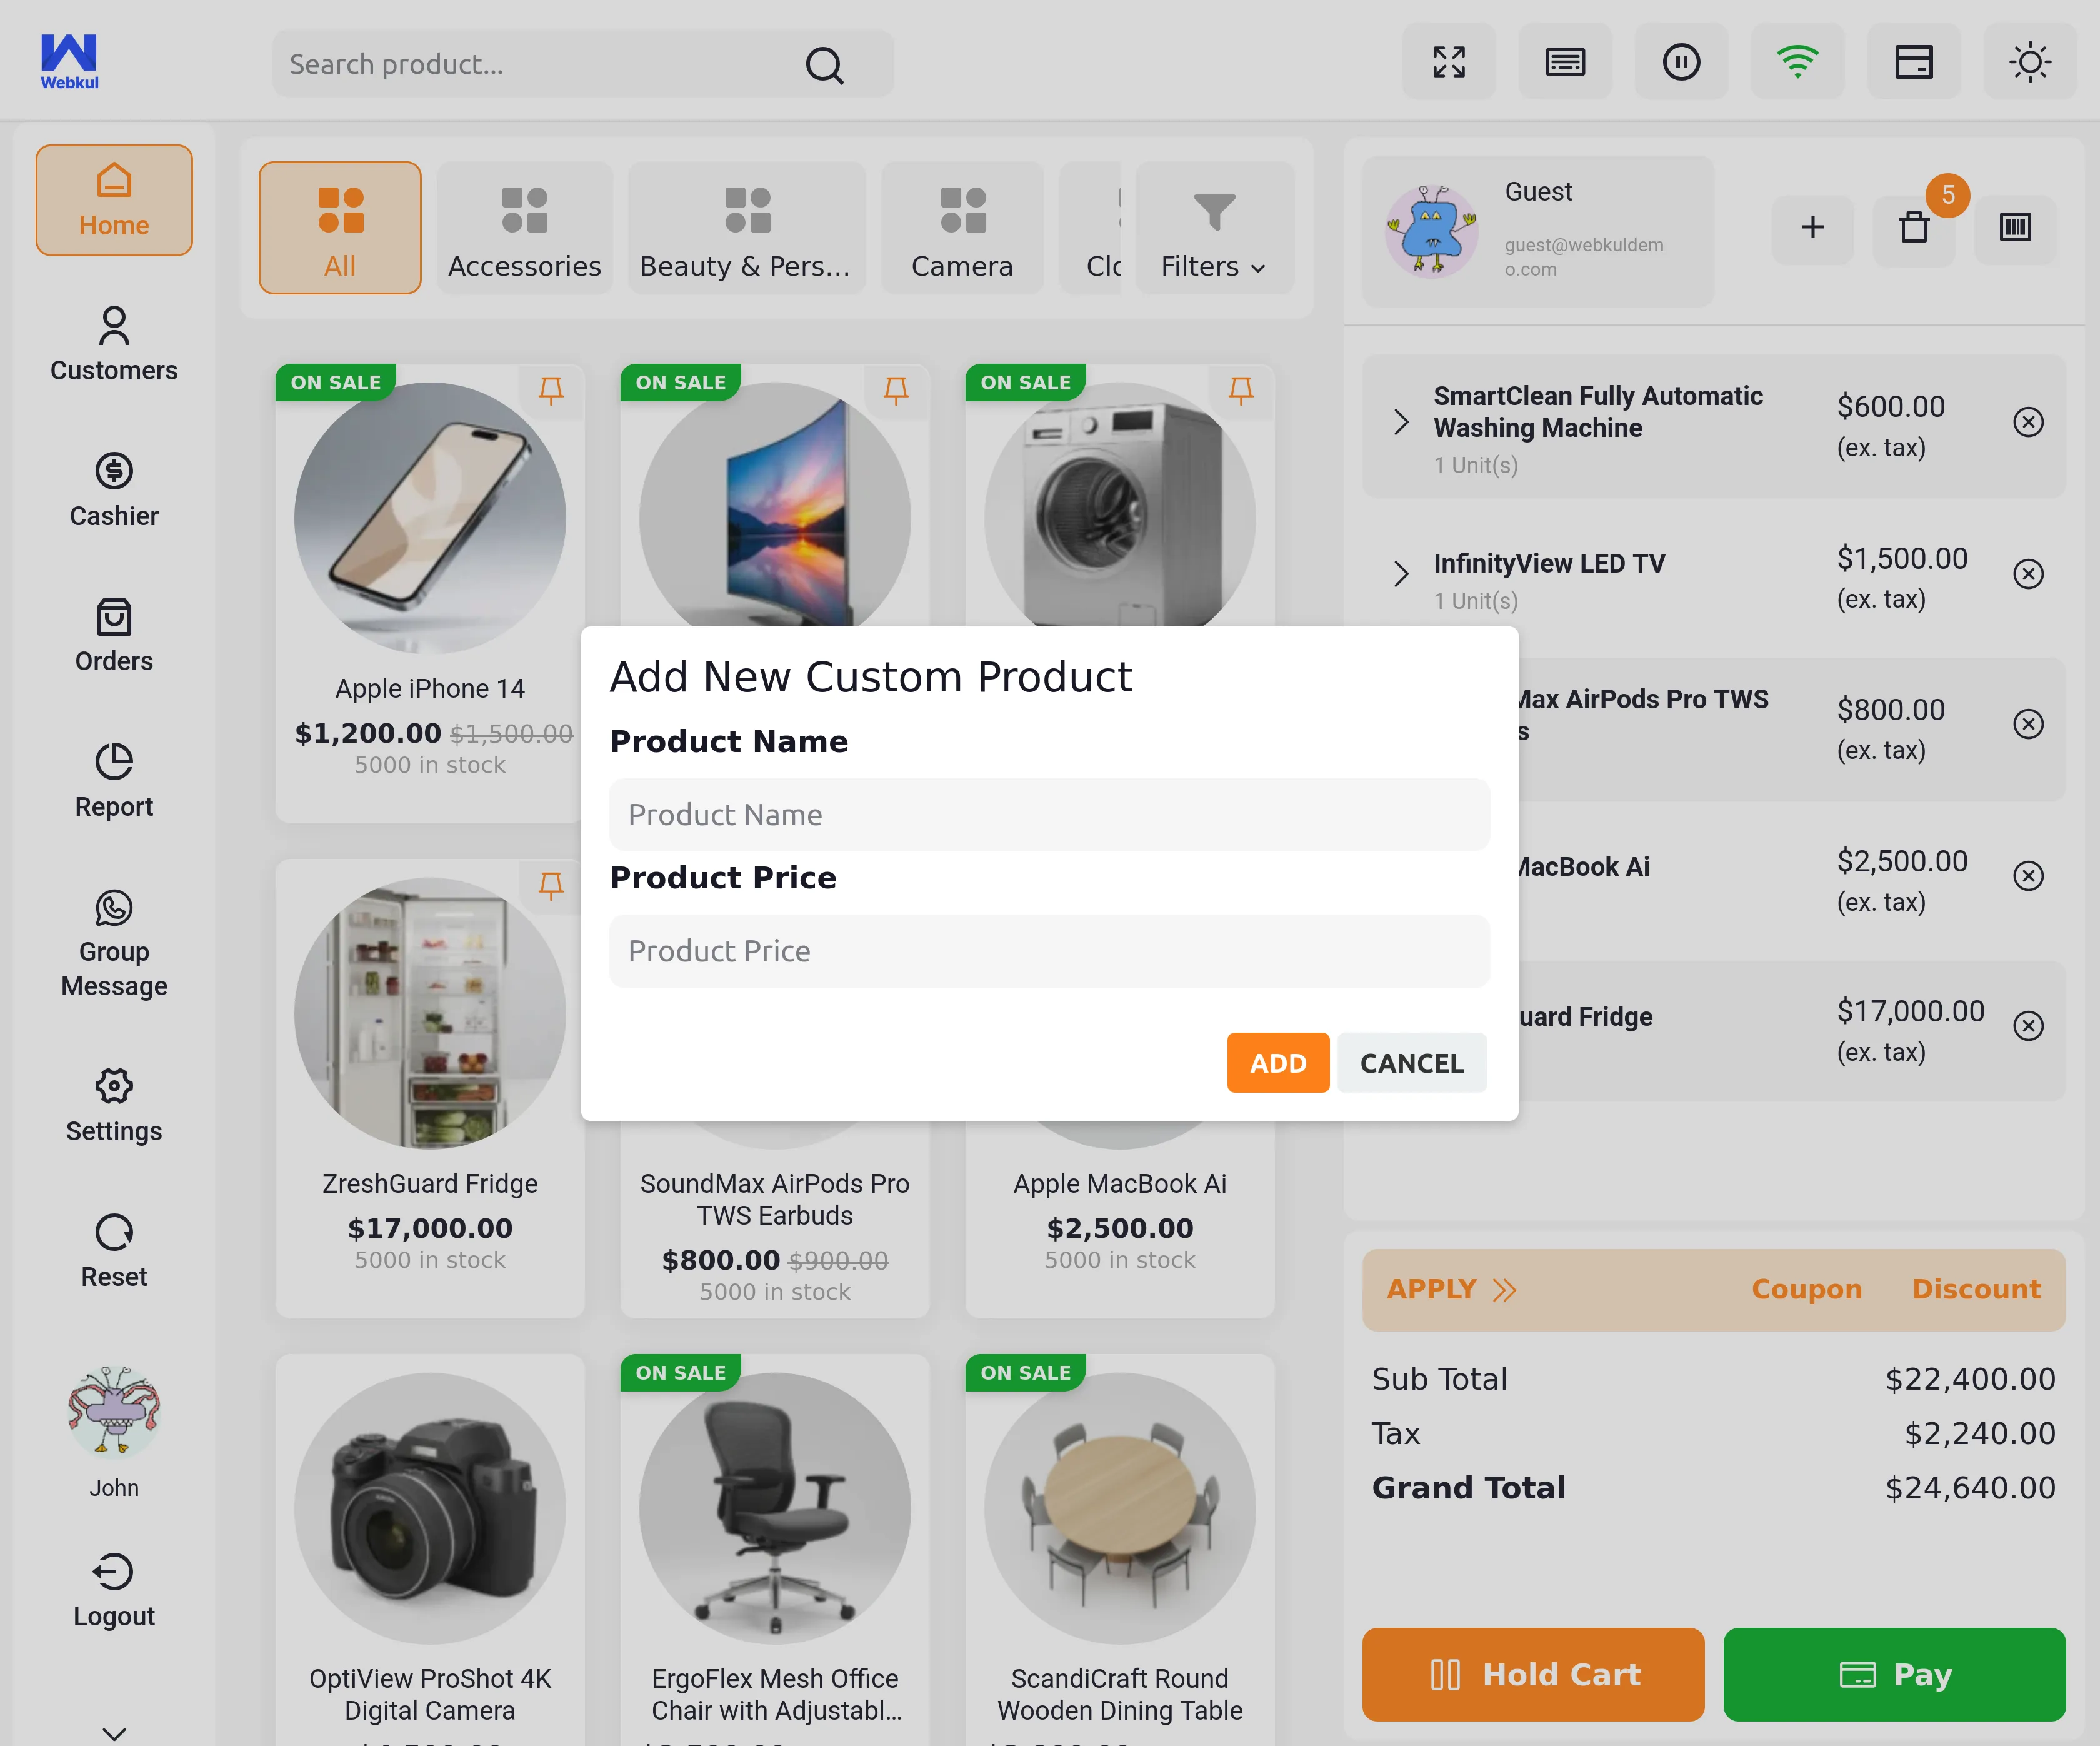This screenshot has width=2100, height=1746.
Task: Click the Grand Total amount $24,640.00
Action: coord(1970,1488)
